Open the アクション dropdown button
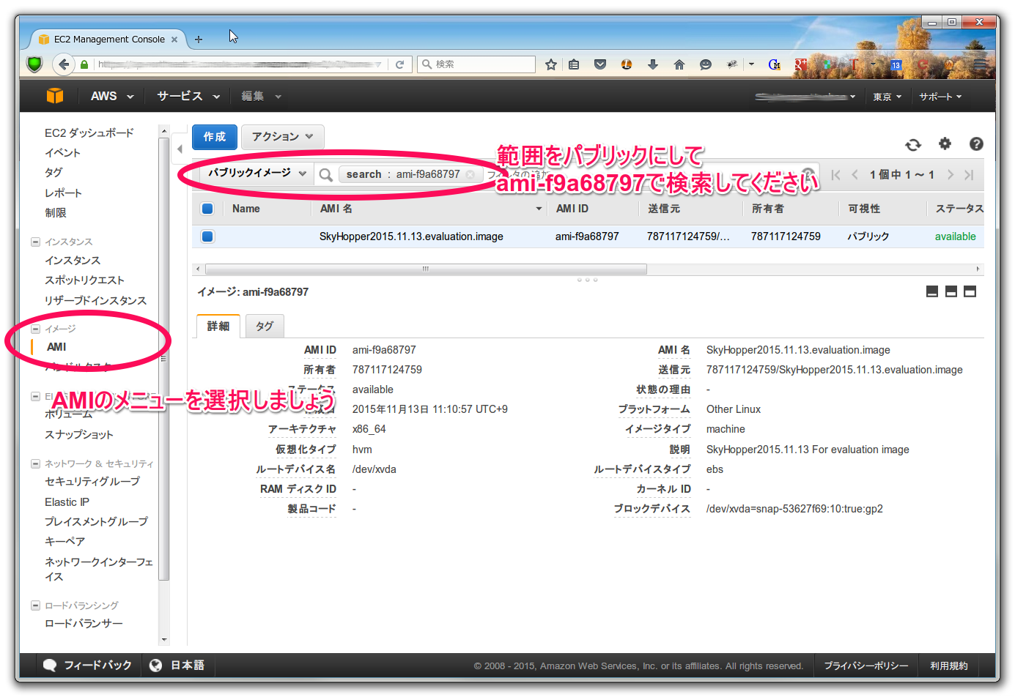 [282, 137]
